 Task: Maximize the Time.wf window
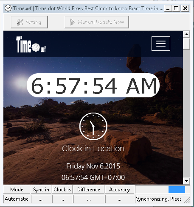point(176,8)
